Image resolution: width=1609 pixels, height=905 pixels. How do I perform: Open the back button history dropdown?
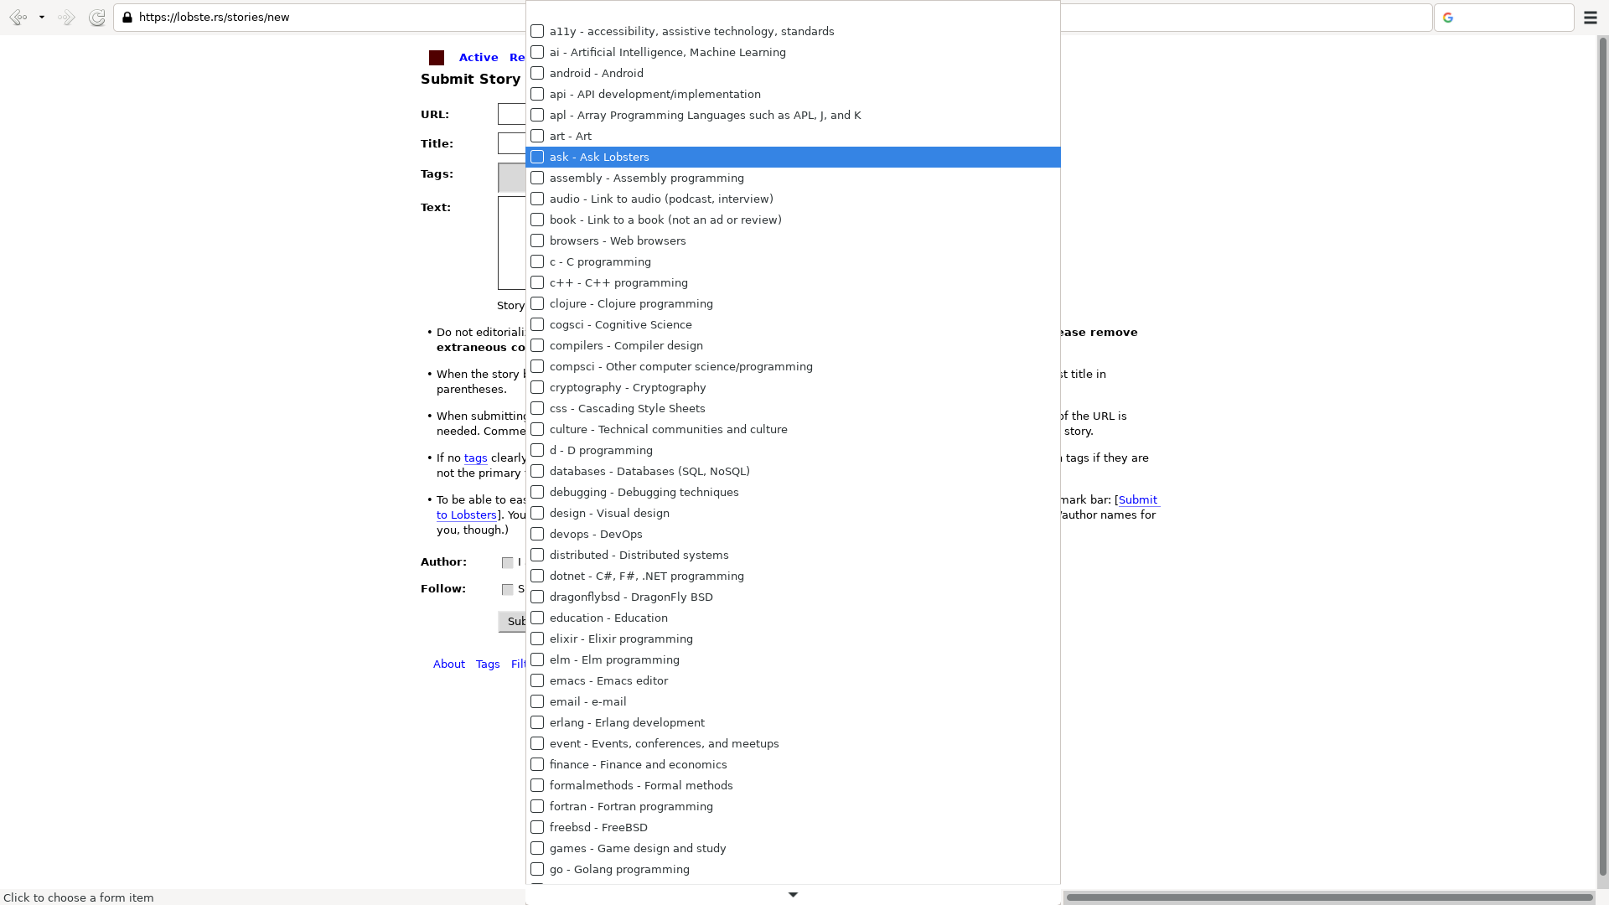(42, 17)
